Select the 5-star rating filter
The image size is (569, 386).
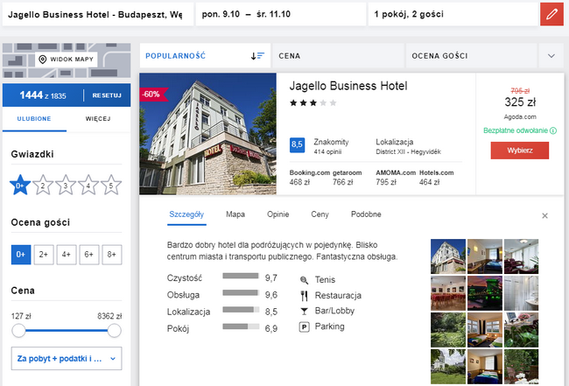pos(110,185)
